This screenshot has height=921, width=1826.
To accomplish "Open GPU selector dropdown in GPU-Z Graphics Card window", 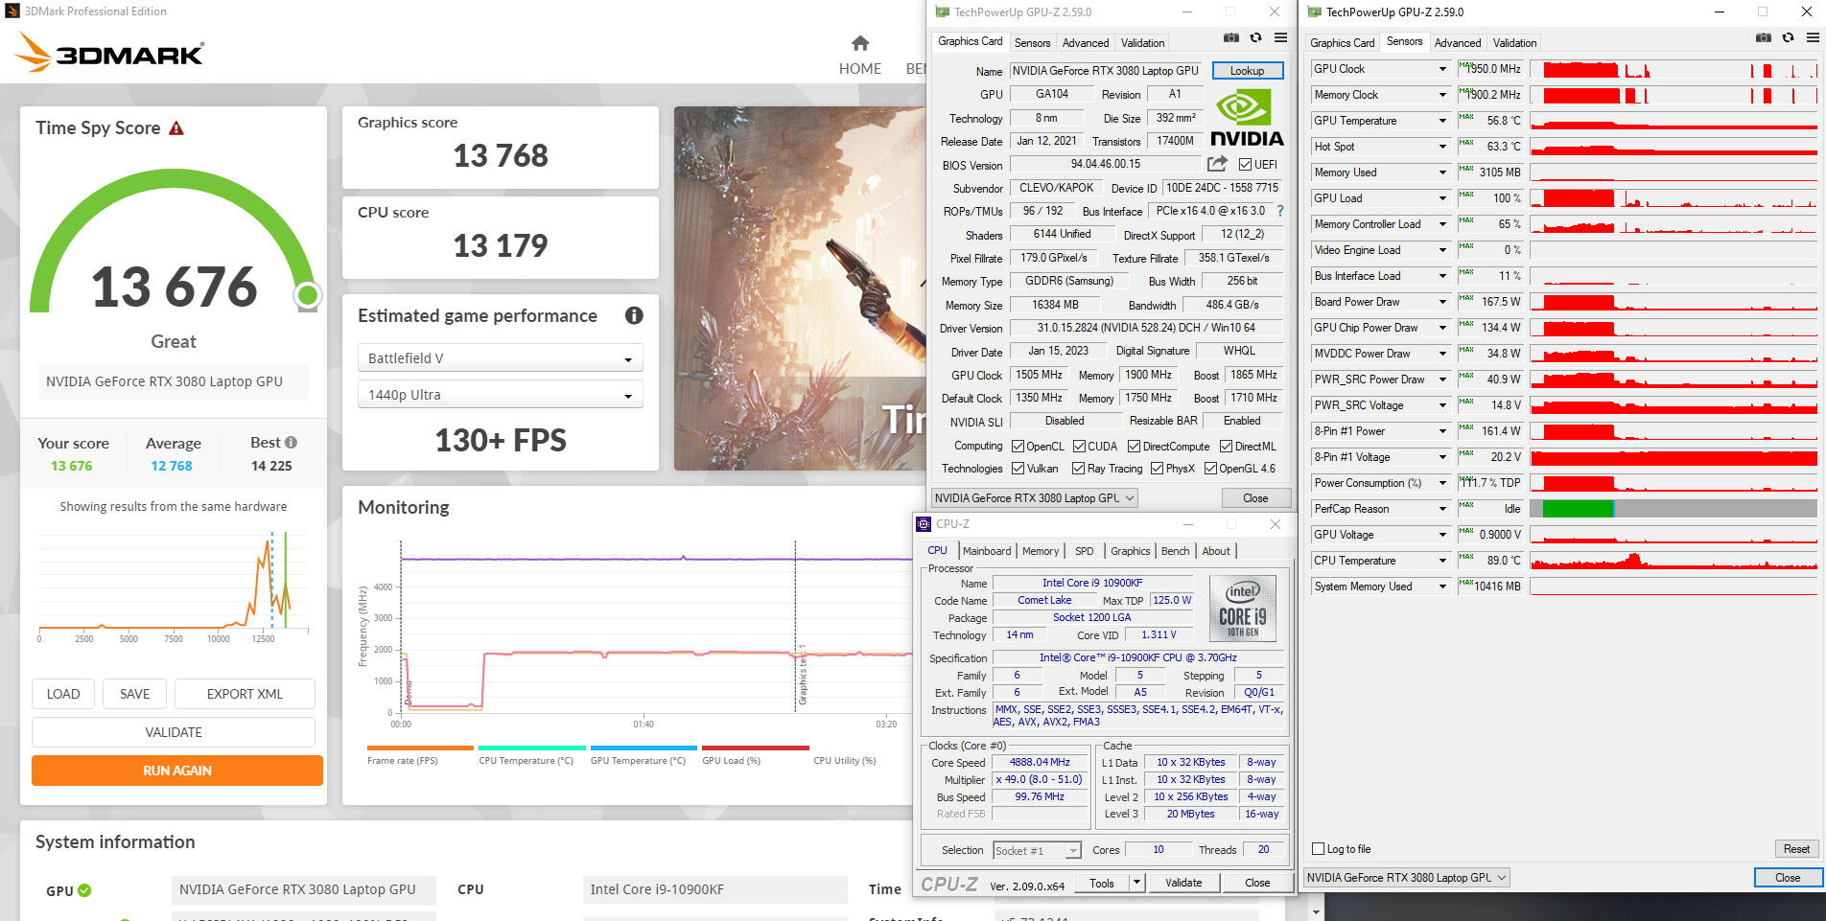I will pos(1035,498).
